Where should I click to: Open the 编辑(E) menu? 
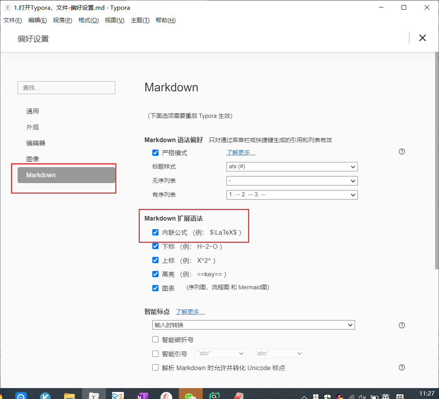[37, 20]
